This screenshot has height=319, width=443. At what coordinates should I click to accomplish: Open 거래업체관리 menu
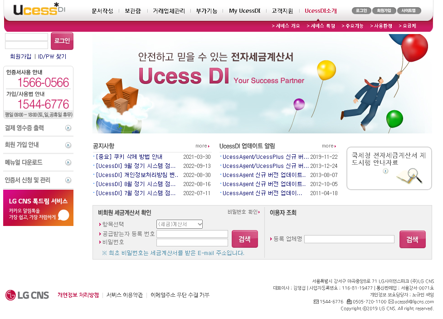point(169,11)
